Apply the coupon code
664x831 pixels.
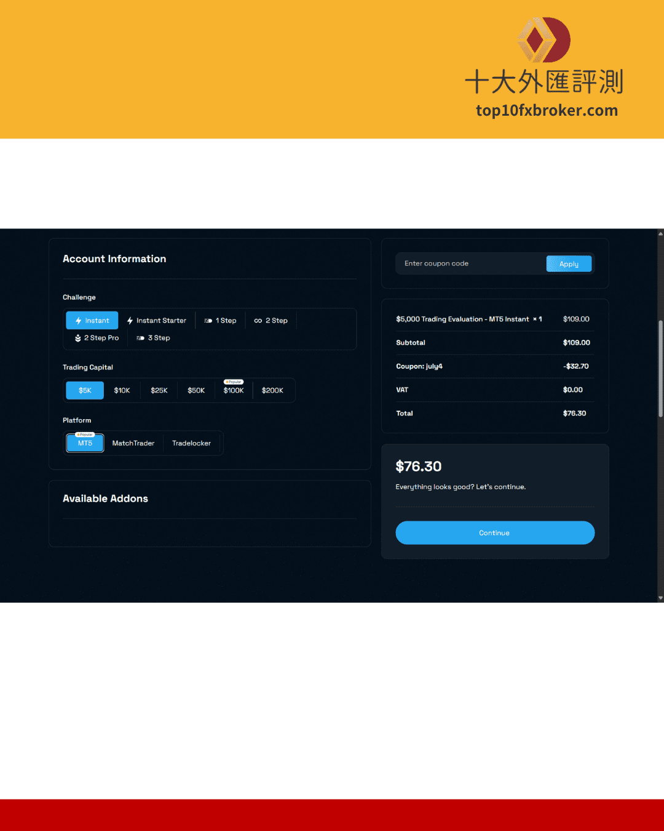pos(569,264)
